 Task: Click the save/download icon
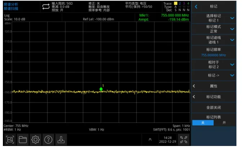coord(61,140)
